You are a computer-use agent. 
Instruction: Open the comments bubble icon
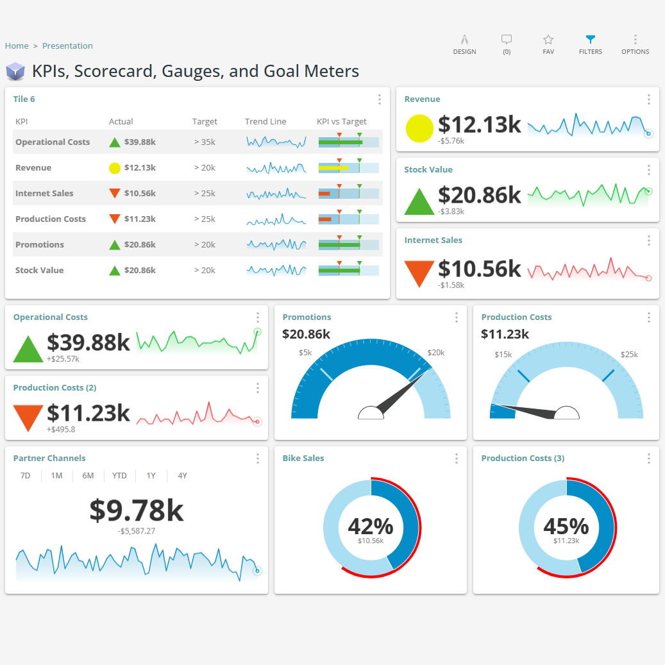point(507,40)
